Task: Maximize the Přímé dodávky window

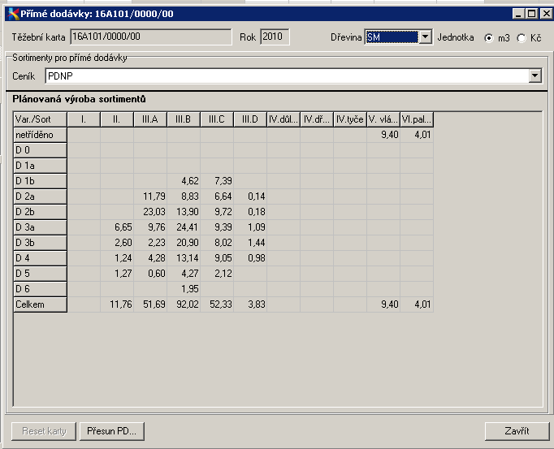Action: click(x=531, y=14)
